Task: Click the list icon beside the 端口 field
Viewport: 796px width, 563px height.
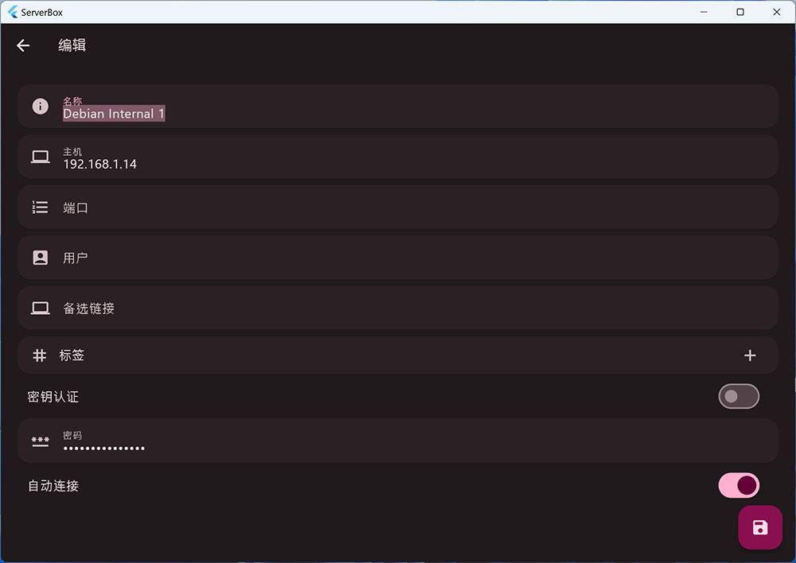Action: pos(40,207)
